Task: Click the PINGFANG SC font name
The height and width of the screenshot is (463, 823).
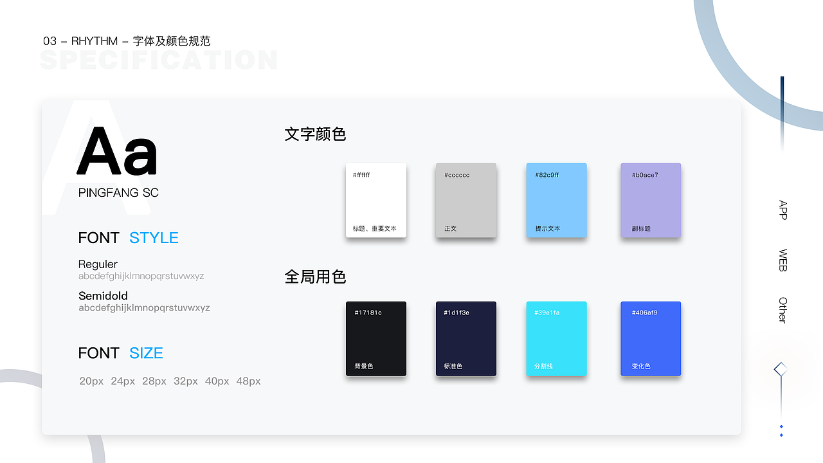Action: point(118,193)
